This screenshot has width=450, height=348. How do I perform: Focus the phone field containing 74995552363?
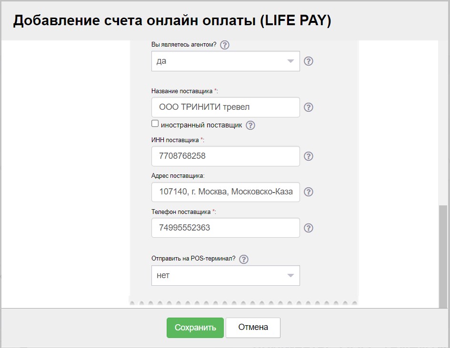coord(226,228)
